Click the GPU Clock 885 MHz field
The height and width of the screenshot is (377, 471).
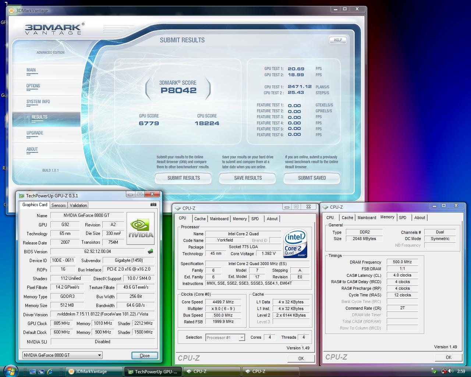click(62, 323)
